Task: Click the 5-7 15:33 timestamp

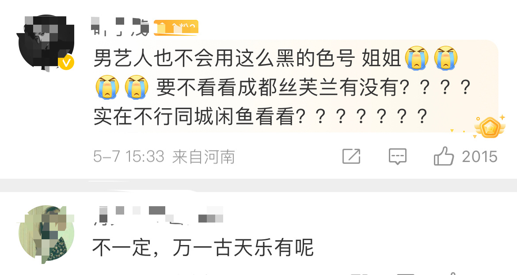Action: point(129,156)
